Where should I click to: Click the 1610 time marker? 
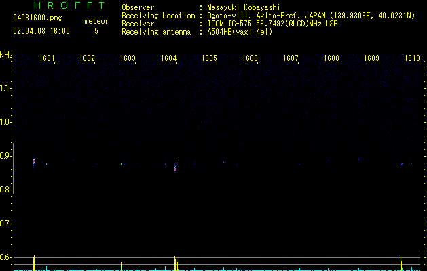(412, 58)
